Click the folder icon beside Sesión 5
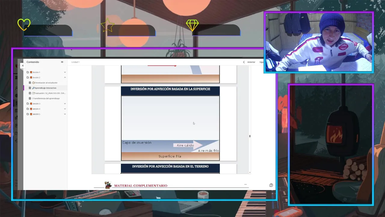Viewport: 385px width, 217px height. coord(28,114)
